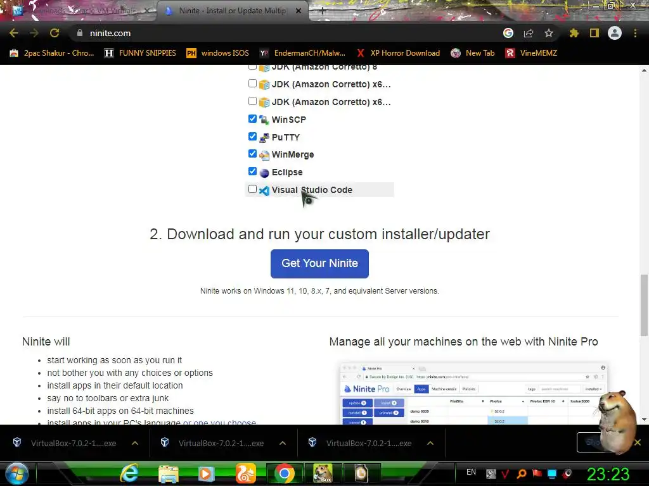Click the PuTTY app icon
649x486 pixels.
pyautogui.click(x=264, y=137)
